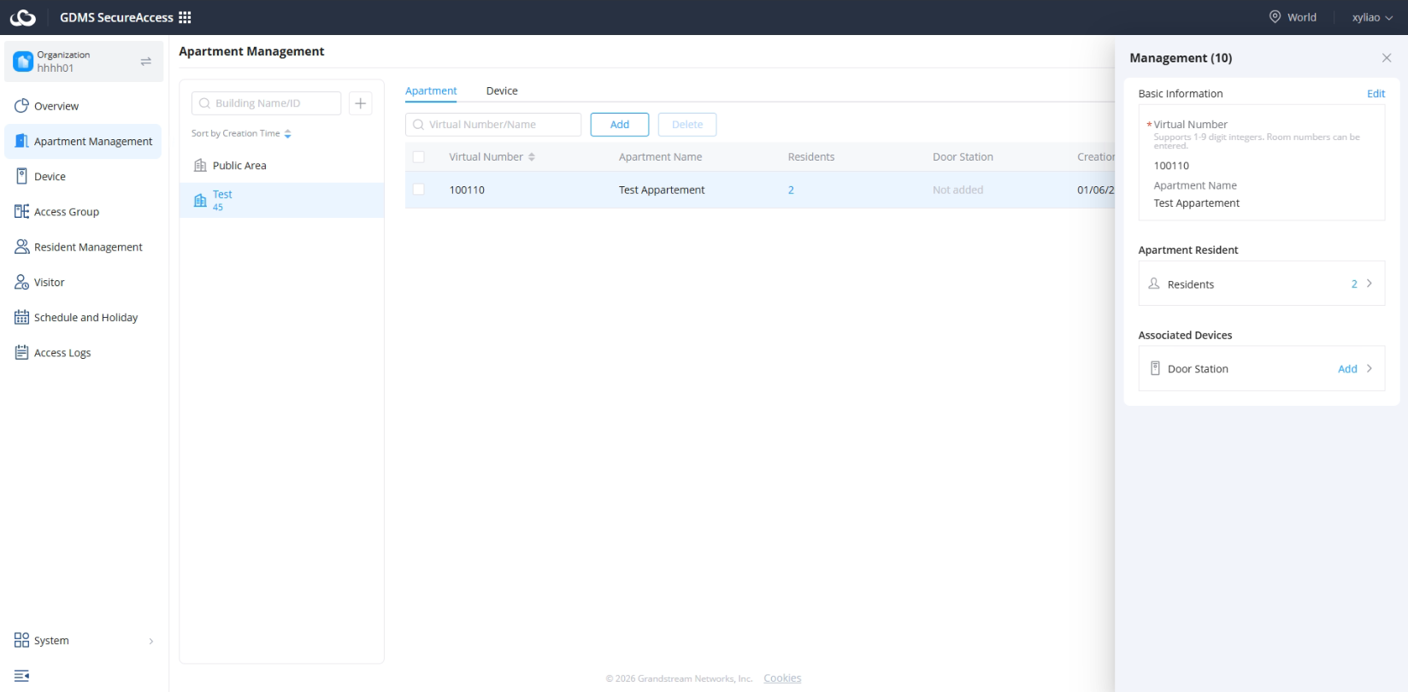The width and height of the screenshot is (1408, 692).
Task: Open Access Group menu item
Action: coord(83,211)
